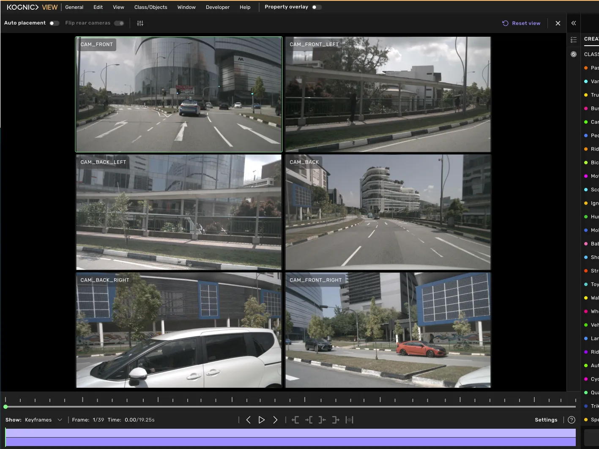Image resolution: width=599 pixels, height=449 pixels.
Task: Step back to the previous frame
Action: [x=249, y=420]
